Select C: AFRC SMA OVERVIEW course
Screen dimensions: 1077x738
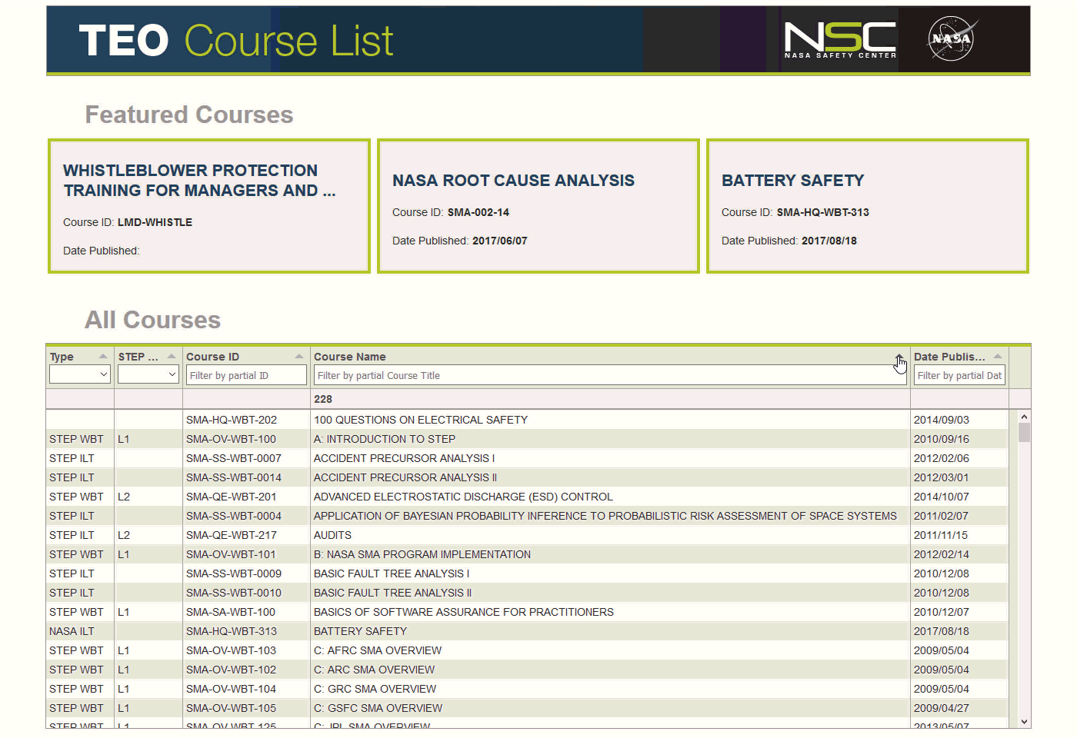coord(378,650)
